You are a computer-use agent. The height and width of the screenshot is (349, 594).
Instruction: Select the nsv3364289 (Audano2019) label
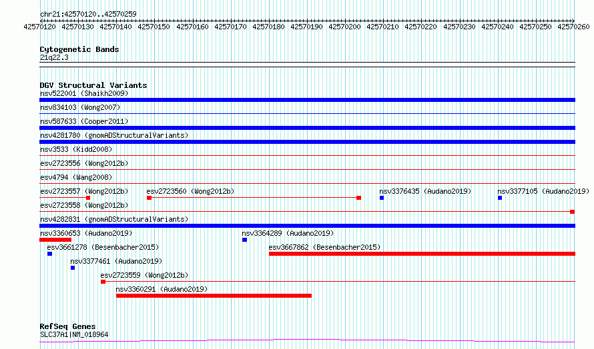(288, 233)
